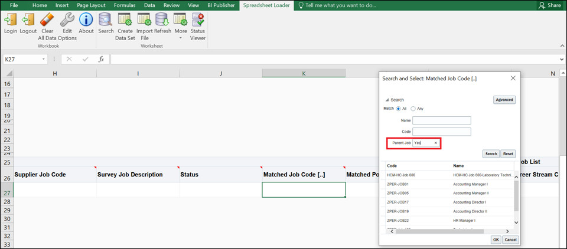
Task: Clear the Parent Job field with x
Action: point(436,143)
